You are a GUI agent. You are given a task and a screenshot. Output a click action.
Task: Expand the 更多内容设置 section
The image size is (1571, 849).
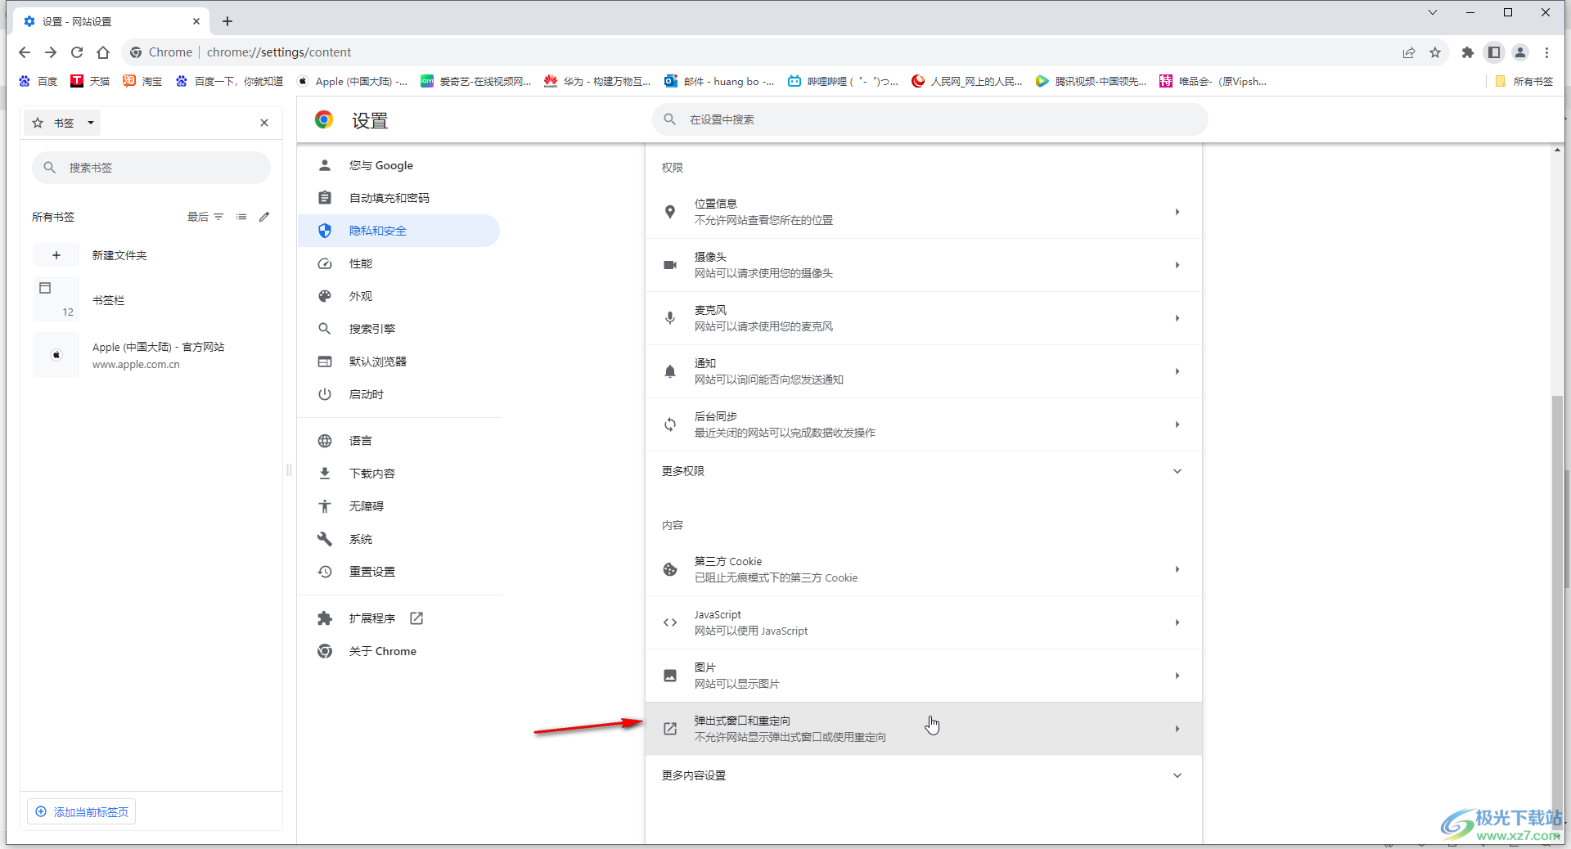(923, 775)
